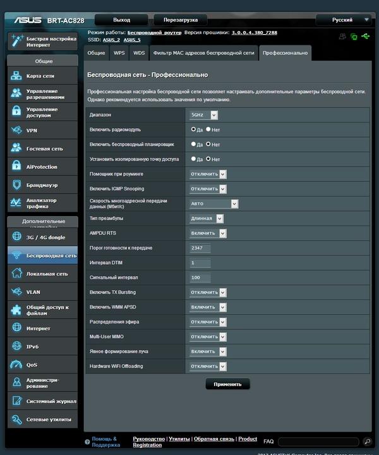Open the Сетевые утилиты tools icon
The image size is (379, 455).
click(16, 420)
